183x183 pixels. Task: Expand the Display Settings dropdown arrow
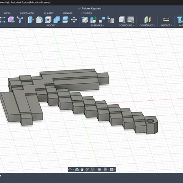[x=102, y=169]
